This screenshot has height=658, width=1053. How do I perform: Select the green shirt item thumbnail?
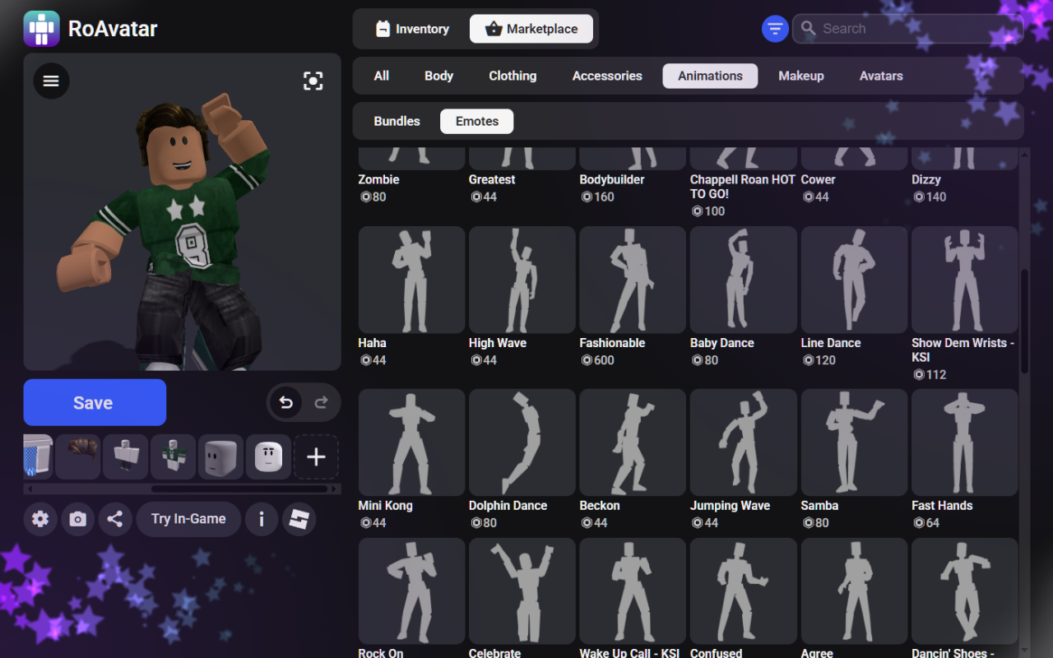click(x=173, y=456)
